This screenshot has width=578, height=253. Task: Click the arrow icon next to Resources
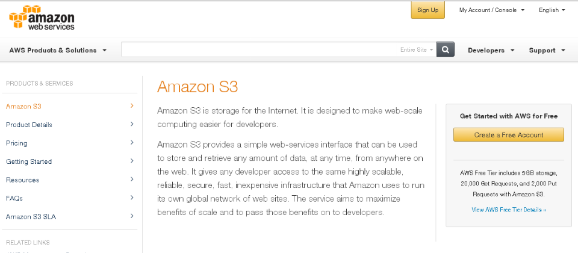point(132,180)
